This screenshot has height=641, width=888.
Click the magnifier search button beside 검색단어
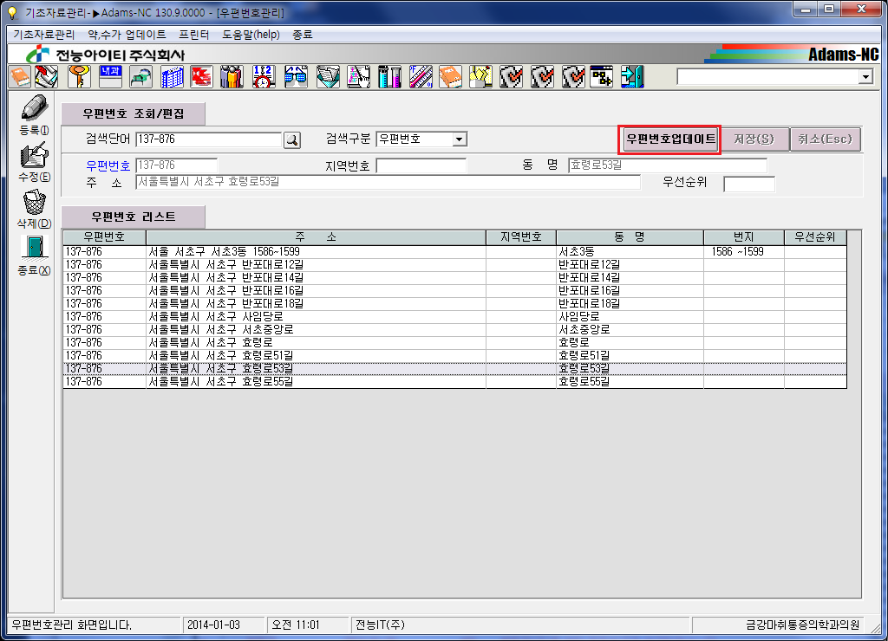coord(292,139)
